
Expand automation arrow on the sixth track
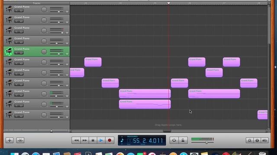[x=67, y=65]
